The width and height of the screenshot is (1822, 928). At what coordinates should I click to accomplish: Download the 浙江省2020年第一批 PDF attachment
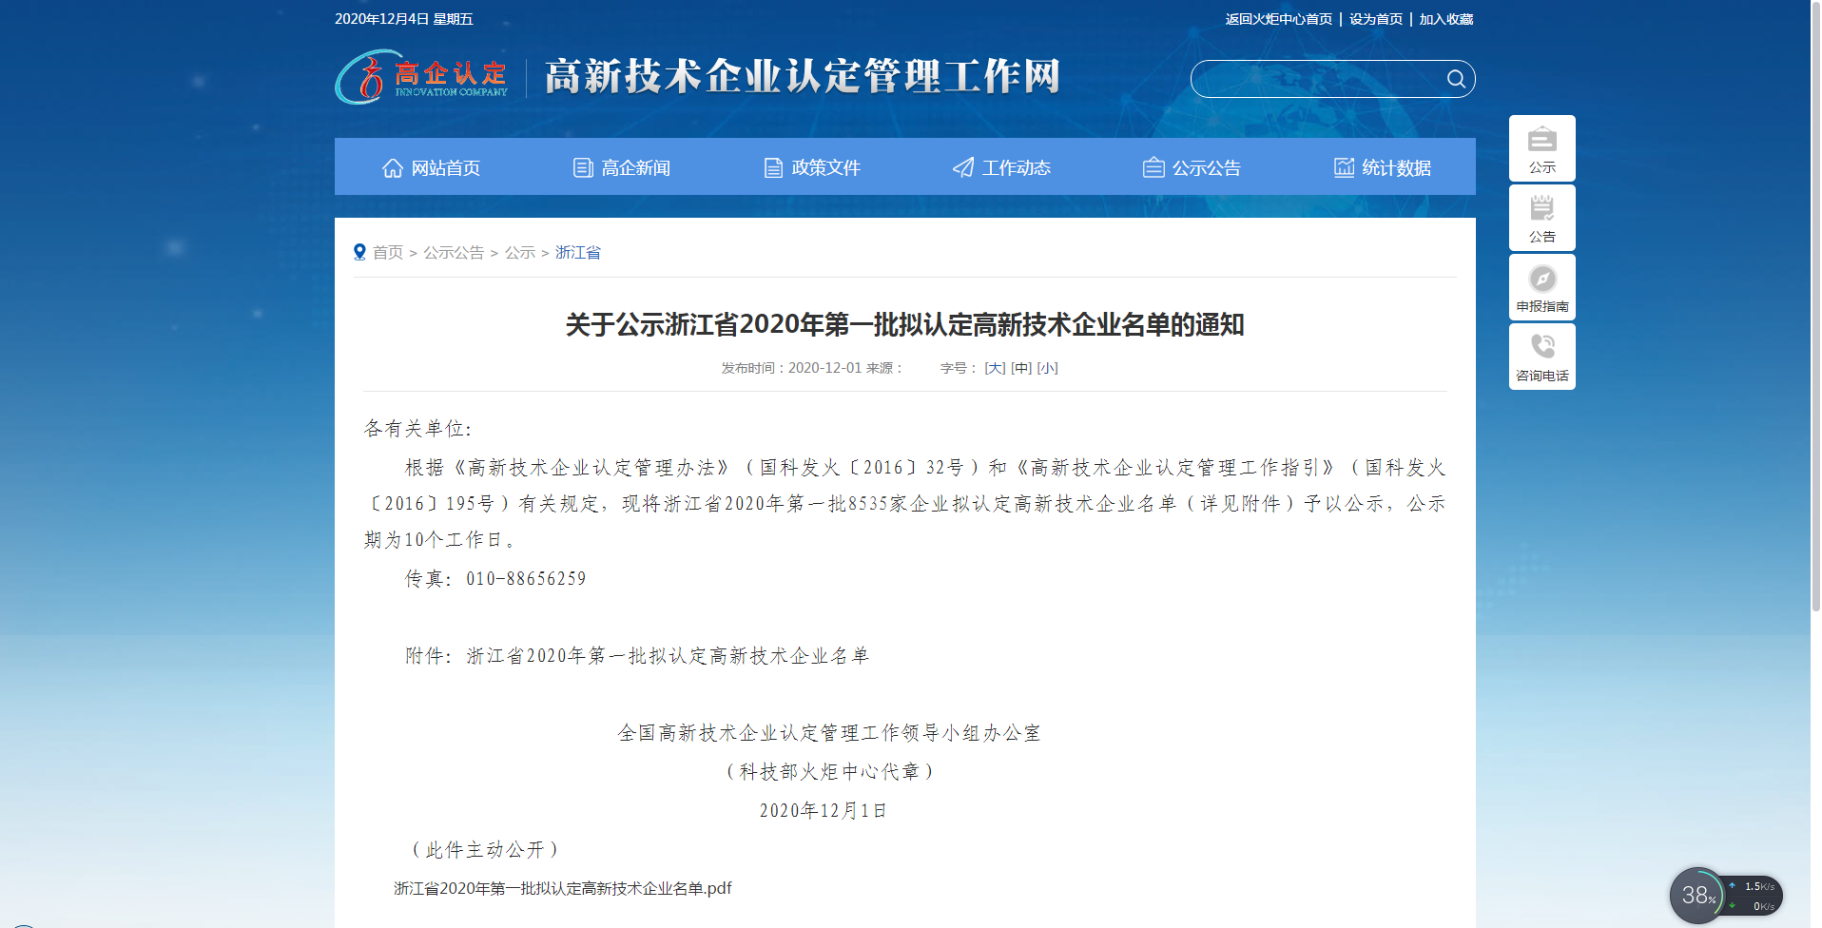point(562,888)
